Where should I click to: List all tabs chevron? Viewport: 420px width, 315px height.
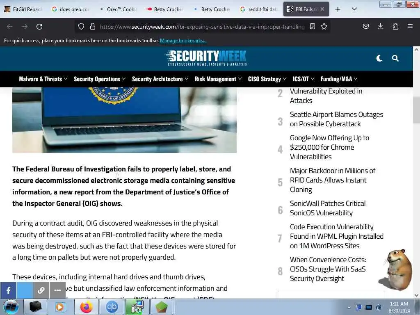pos(354,9)
